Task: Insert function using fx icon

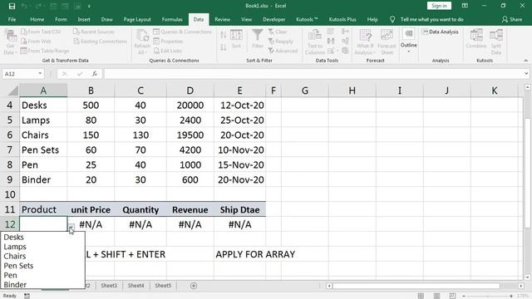Action: (95, 74)
